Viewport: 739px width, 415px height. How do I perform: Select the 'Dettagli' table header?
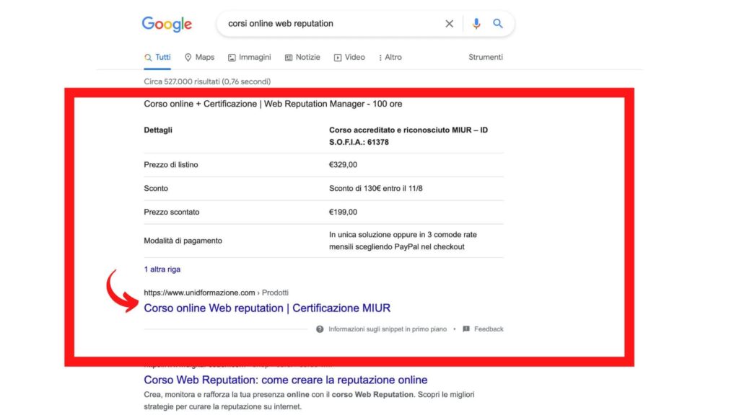(x=158, y=130)
